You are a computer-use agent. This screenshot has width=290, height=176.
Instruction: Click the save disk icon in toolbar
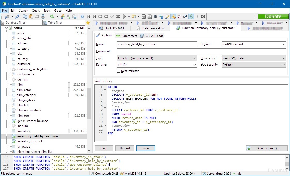tap(143, 17)
